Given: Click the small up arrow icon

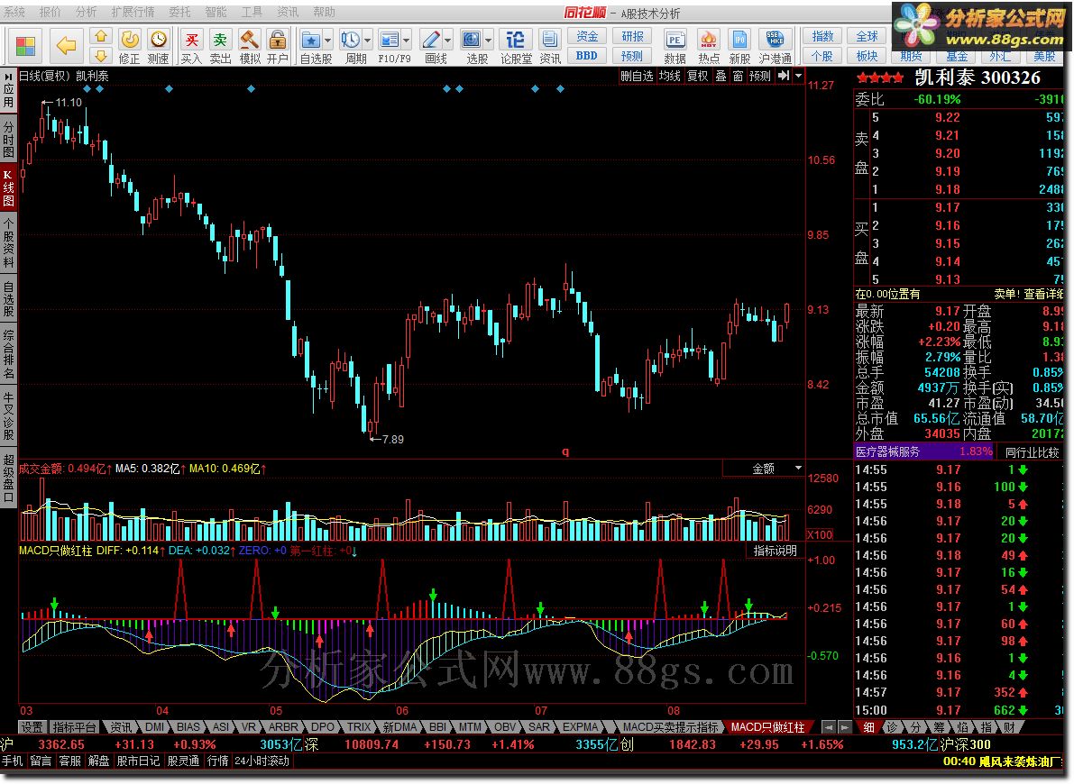Looking at the screenshot, I should [x=101, y=36].
